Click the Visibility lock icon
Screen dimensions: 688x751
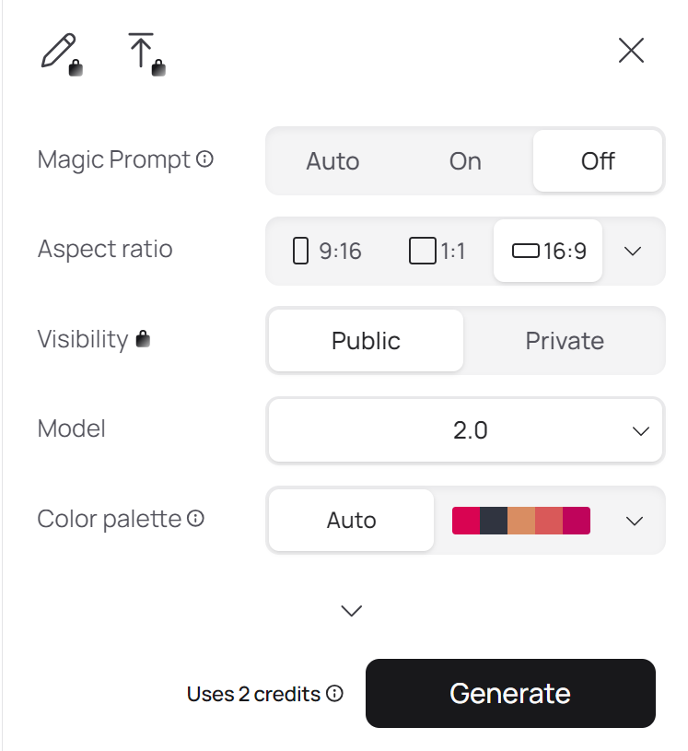(x=143, y=339)
